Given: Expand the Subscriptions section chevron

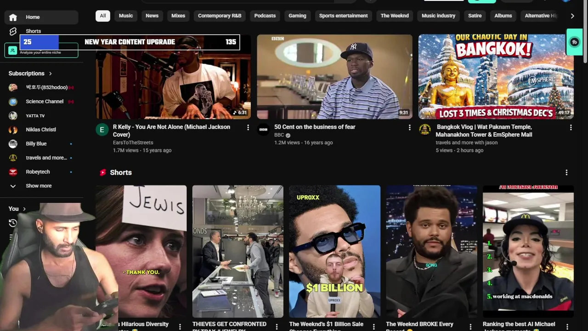Looking at the screenshot, I should coord(50,74).
